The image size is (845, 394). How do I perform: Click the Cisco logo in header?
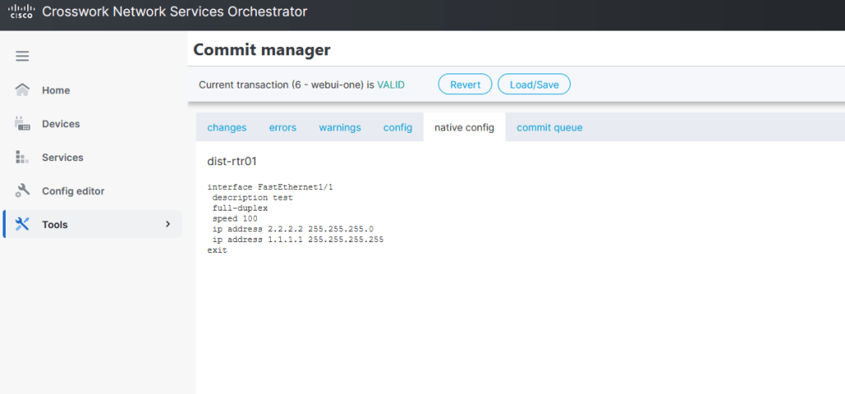[20, 12]
